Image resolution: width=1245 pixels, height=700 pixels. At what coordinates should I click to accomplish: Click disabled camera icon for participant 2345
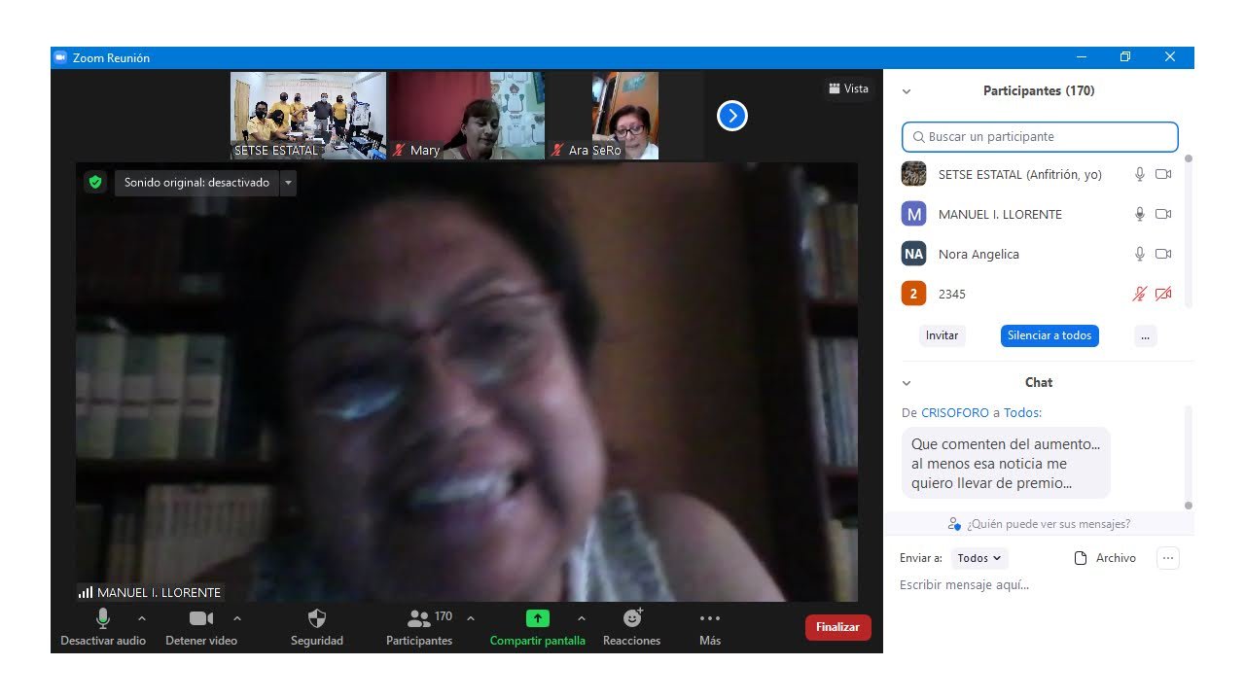pos(1163,294)
